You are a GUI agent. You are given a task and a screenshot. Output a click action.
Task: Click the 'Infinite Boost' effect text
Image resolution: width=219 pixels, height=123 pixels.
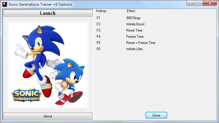[x=135, y=24]
